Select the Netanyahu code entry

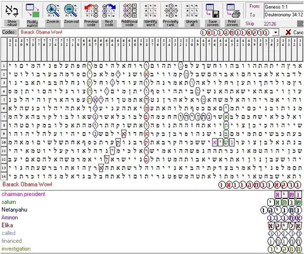coord(15,210)
